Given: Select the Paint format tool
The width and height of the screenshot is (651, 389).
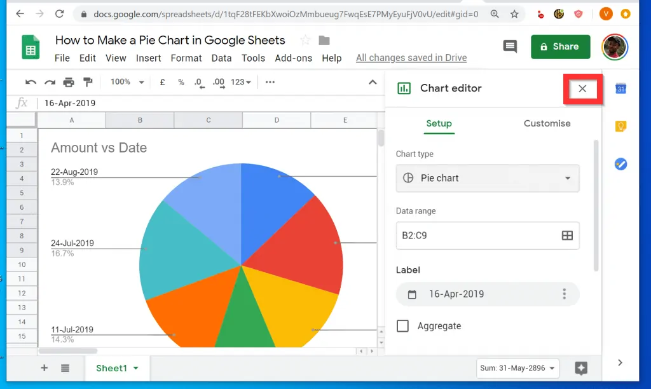Looking at the screenshot, I should [88, 82].
